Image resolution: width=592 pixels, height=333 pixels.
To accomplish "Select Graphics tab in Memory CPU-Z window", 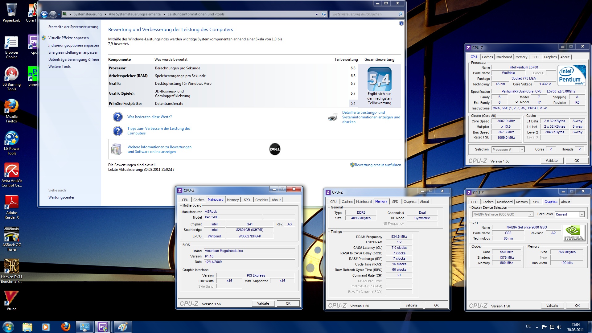I will tap(410, 202).
